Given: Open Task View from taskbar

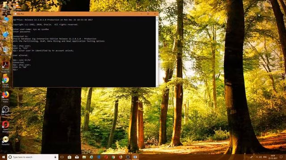Looking at the screenshot, I should tap(62, 157).
